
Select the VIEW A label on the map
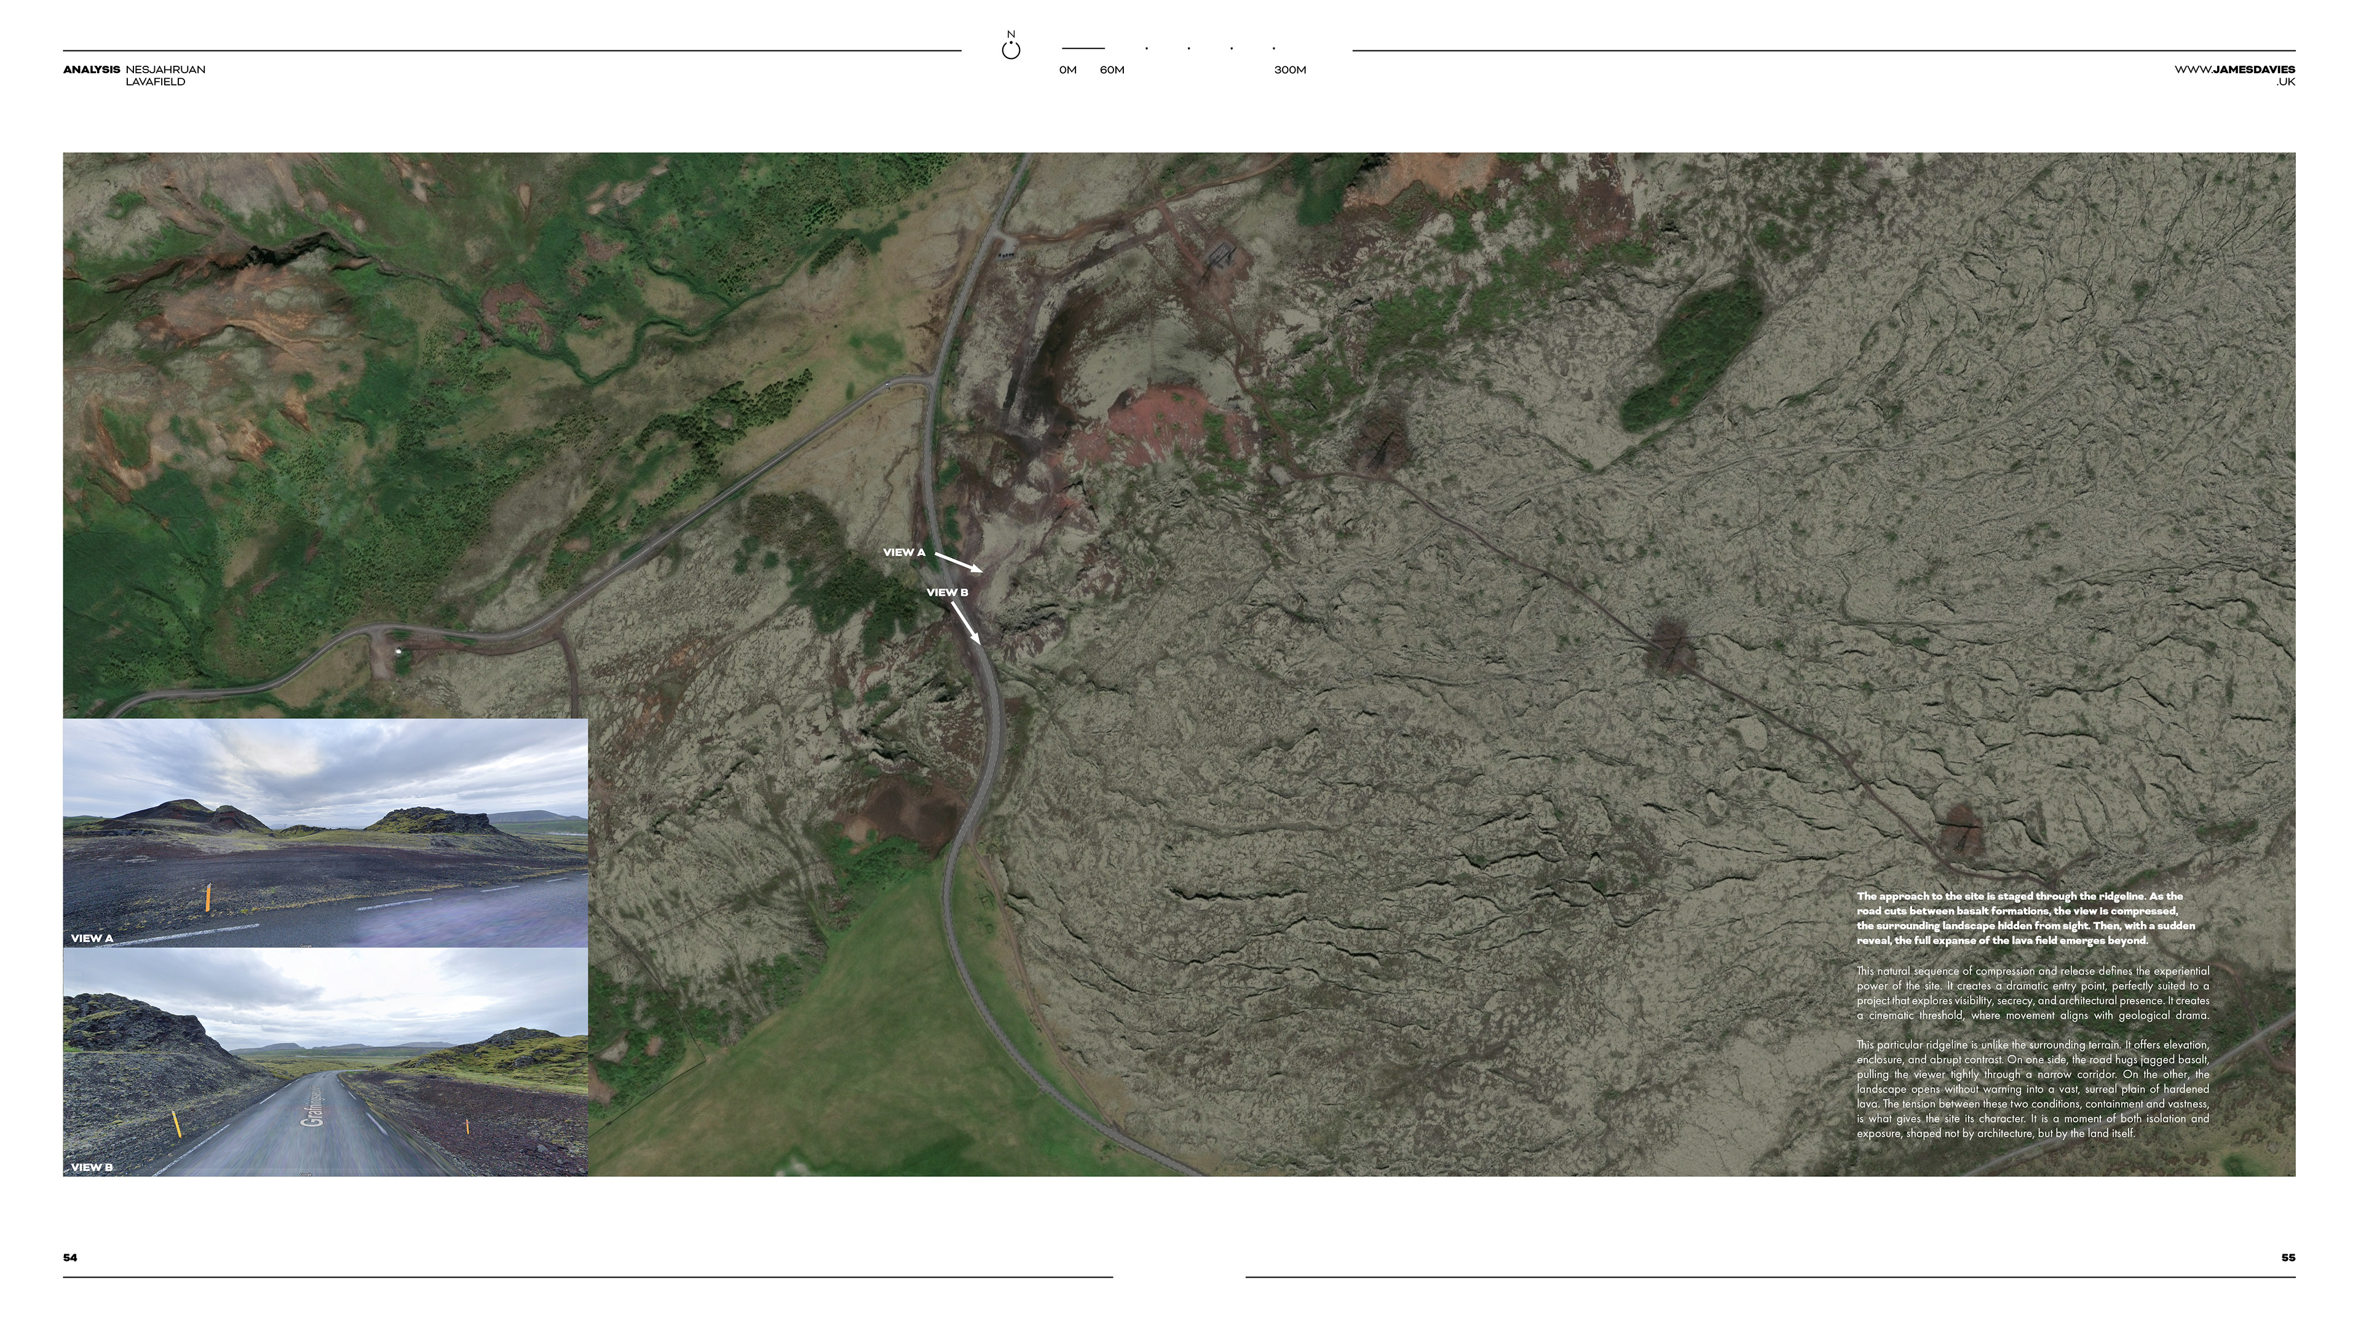pos(904,553)
